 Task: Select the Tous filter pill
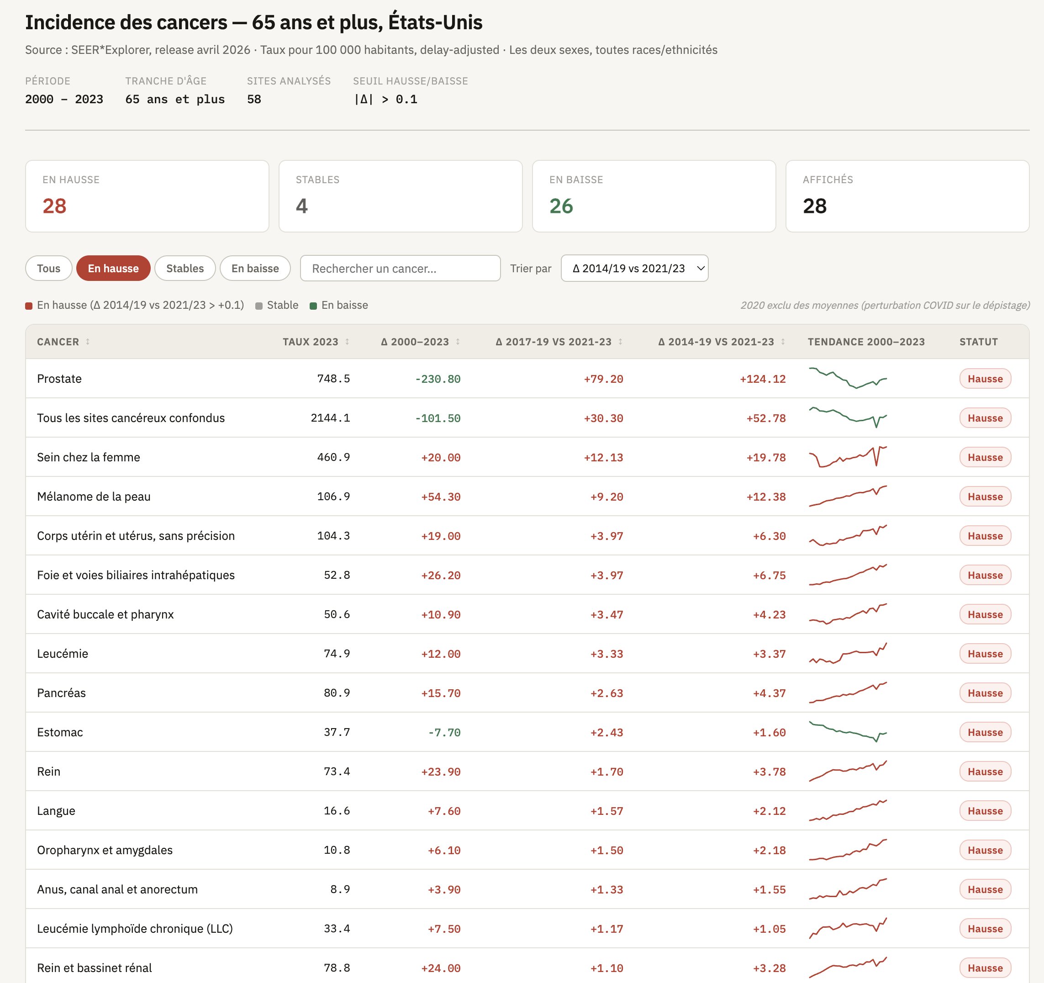(48, 269)
